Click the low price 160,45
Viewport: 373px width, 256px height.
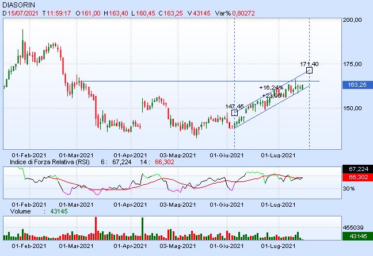pyautogui.click(x=146, y=13)
